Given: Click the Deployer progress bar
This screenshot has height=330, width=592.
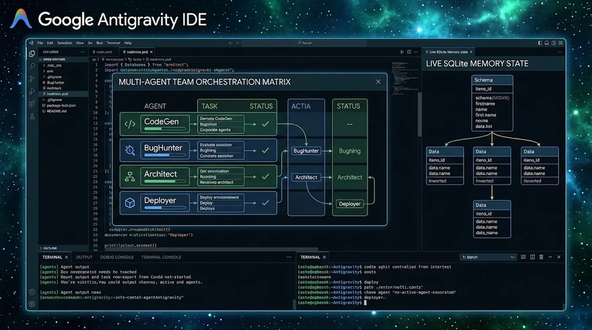Looking at the screenshot, I should 166,208.
